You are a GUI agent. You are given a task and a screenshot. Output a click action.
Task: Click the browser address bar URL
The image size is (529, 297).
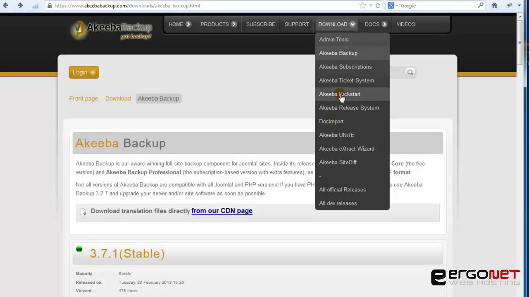pos(128,6)
